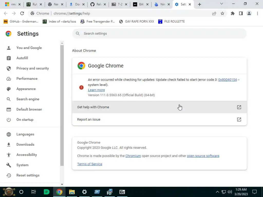The height and width of the screenshot is (197, 263).
Task: Open the Chrome three-dot menu
Action: click(x=257, y=13)
